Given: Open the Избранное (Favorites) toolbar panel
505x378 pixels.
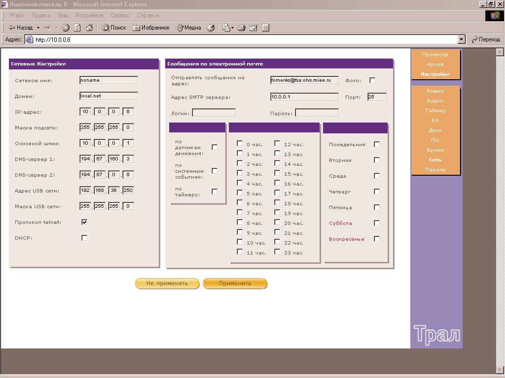Looking at the screenshot, I should tap(151, 28).
